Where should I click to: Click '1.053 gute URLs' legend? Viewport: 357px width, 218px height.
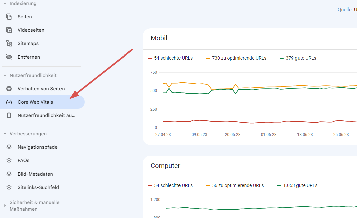pyautogui.click(x=300, y=185)
